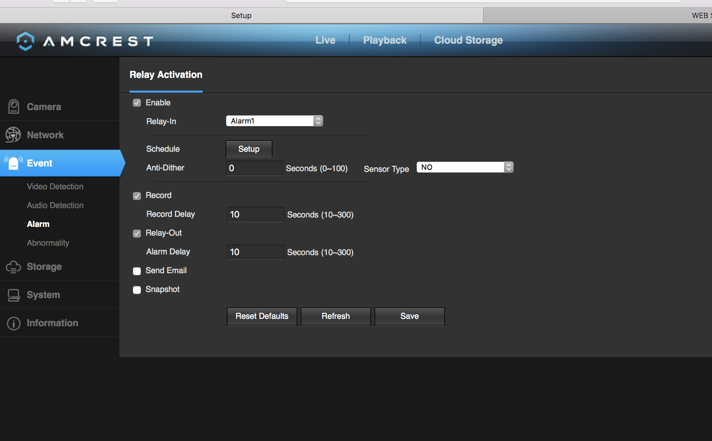The height and width of the screenshot is (441, 712).
Task: Click the Reset Defaults button
Action: click(262, 316)
